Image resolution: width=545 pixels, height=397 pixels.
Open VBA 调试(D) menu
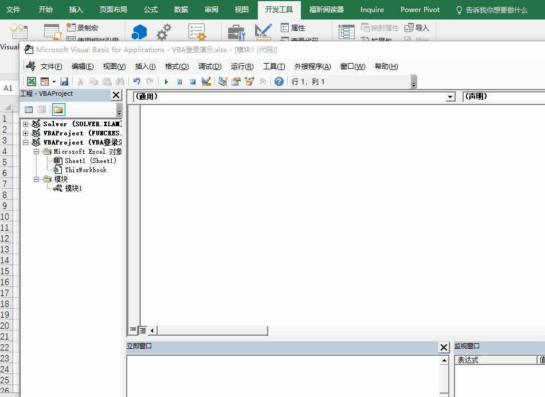coord(210,67)
